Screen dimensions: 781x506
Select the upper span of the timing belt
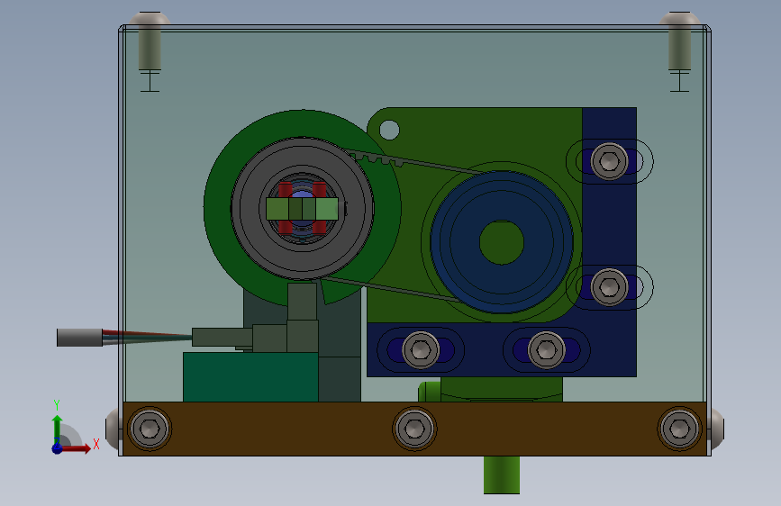(416, 161)
